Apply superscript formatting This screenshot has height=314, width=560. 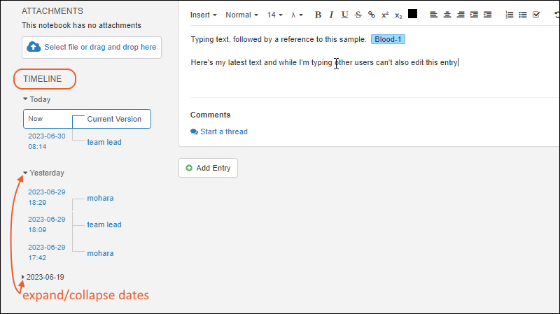coord(385,15)
